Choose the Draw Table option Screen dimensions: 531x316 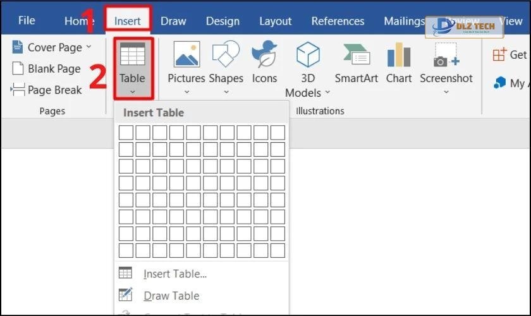click(x=171, y=295)
